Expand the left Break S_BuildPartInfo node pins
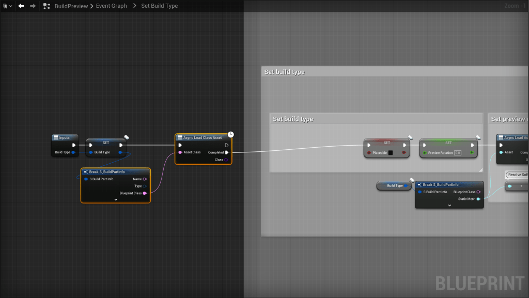 tap(116, 199)
